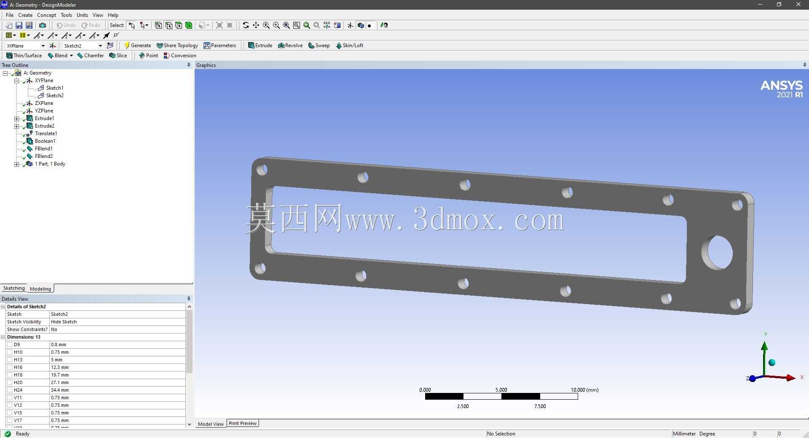Select the Rotate view tool
This screenshot has height=438, width=809.
[246, 25]
